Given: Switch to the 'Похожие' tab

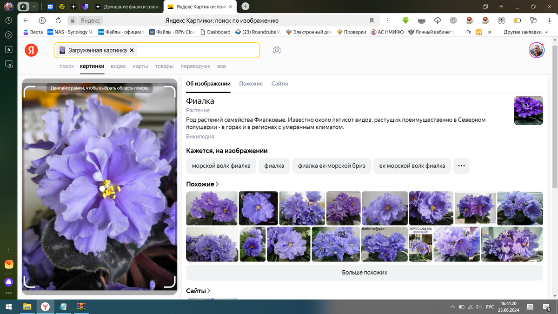Looking at the screenshot, I should click(x=251, y=84).
